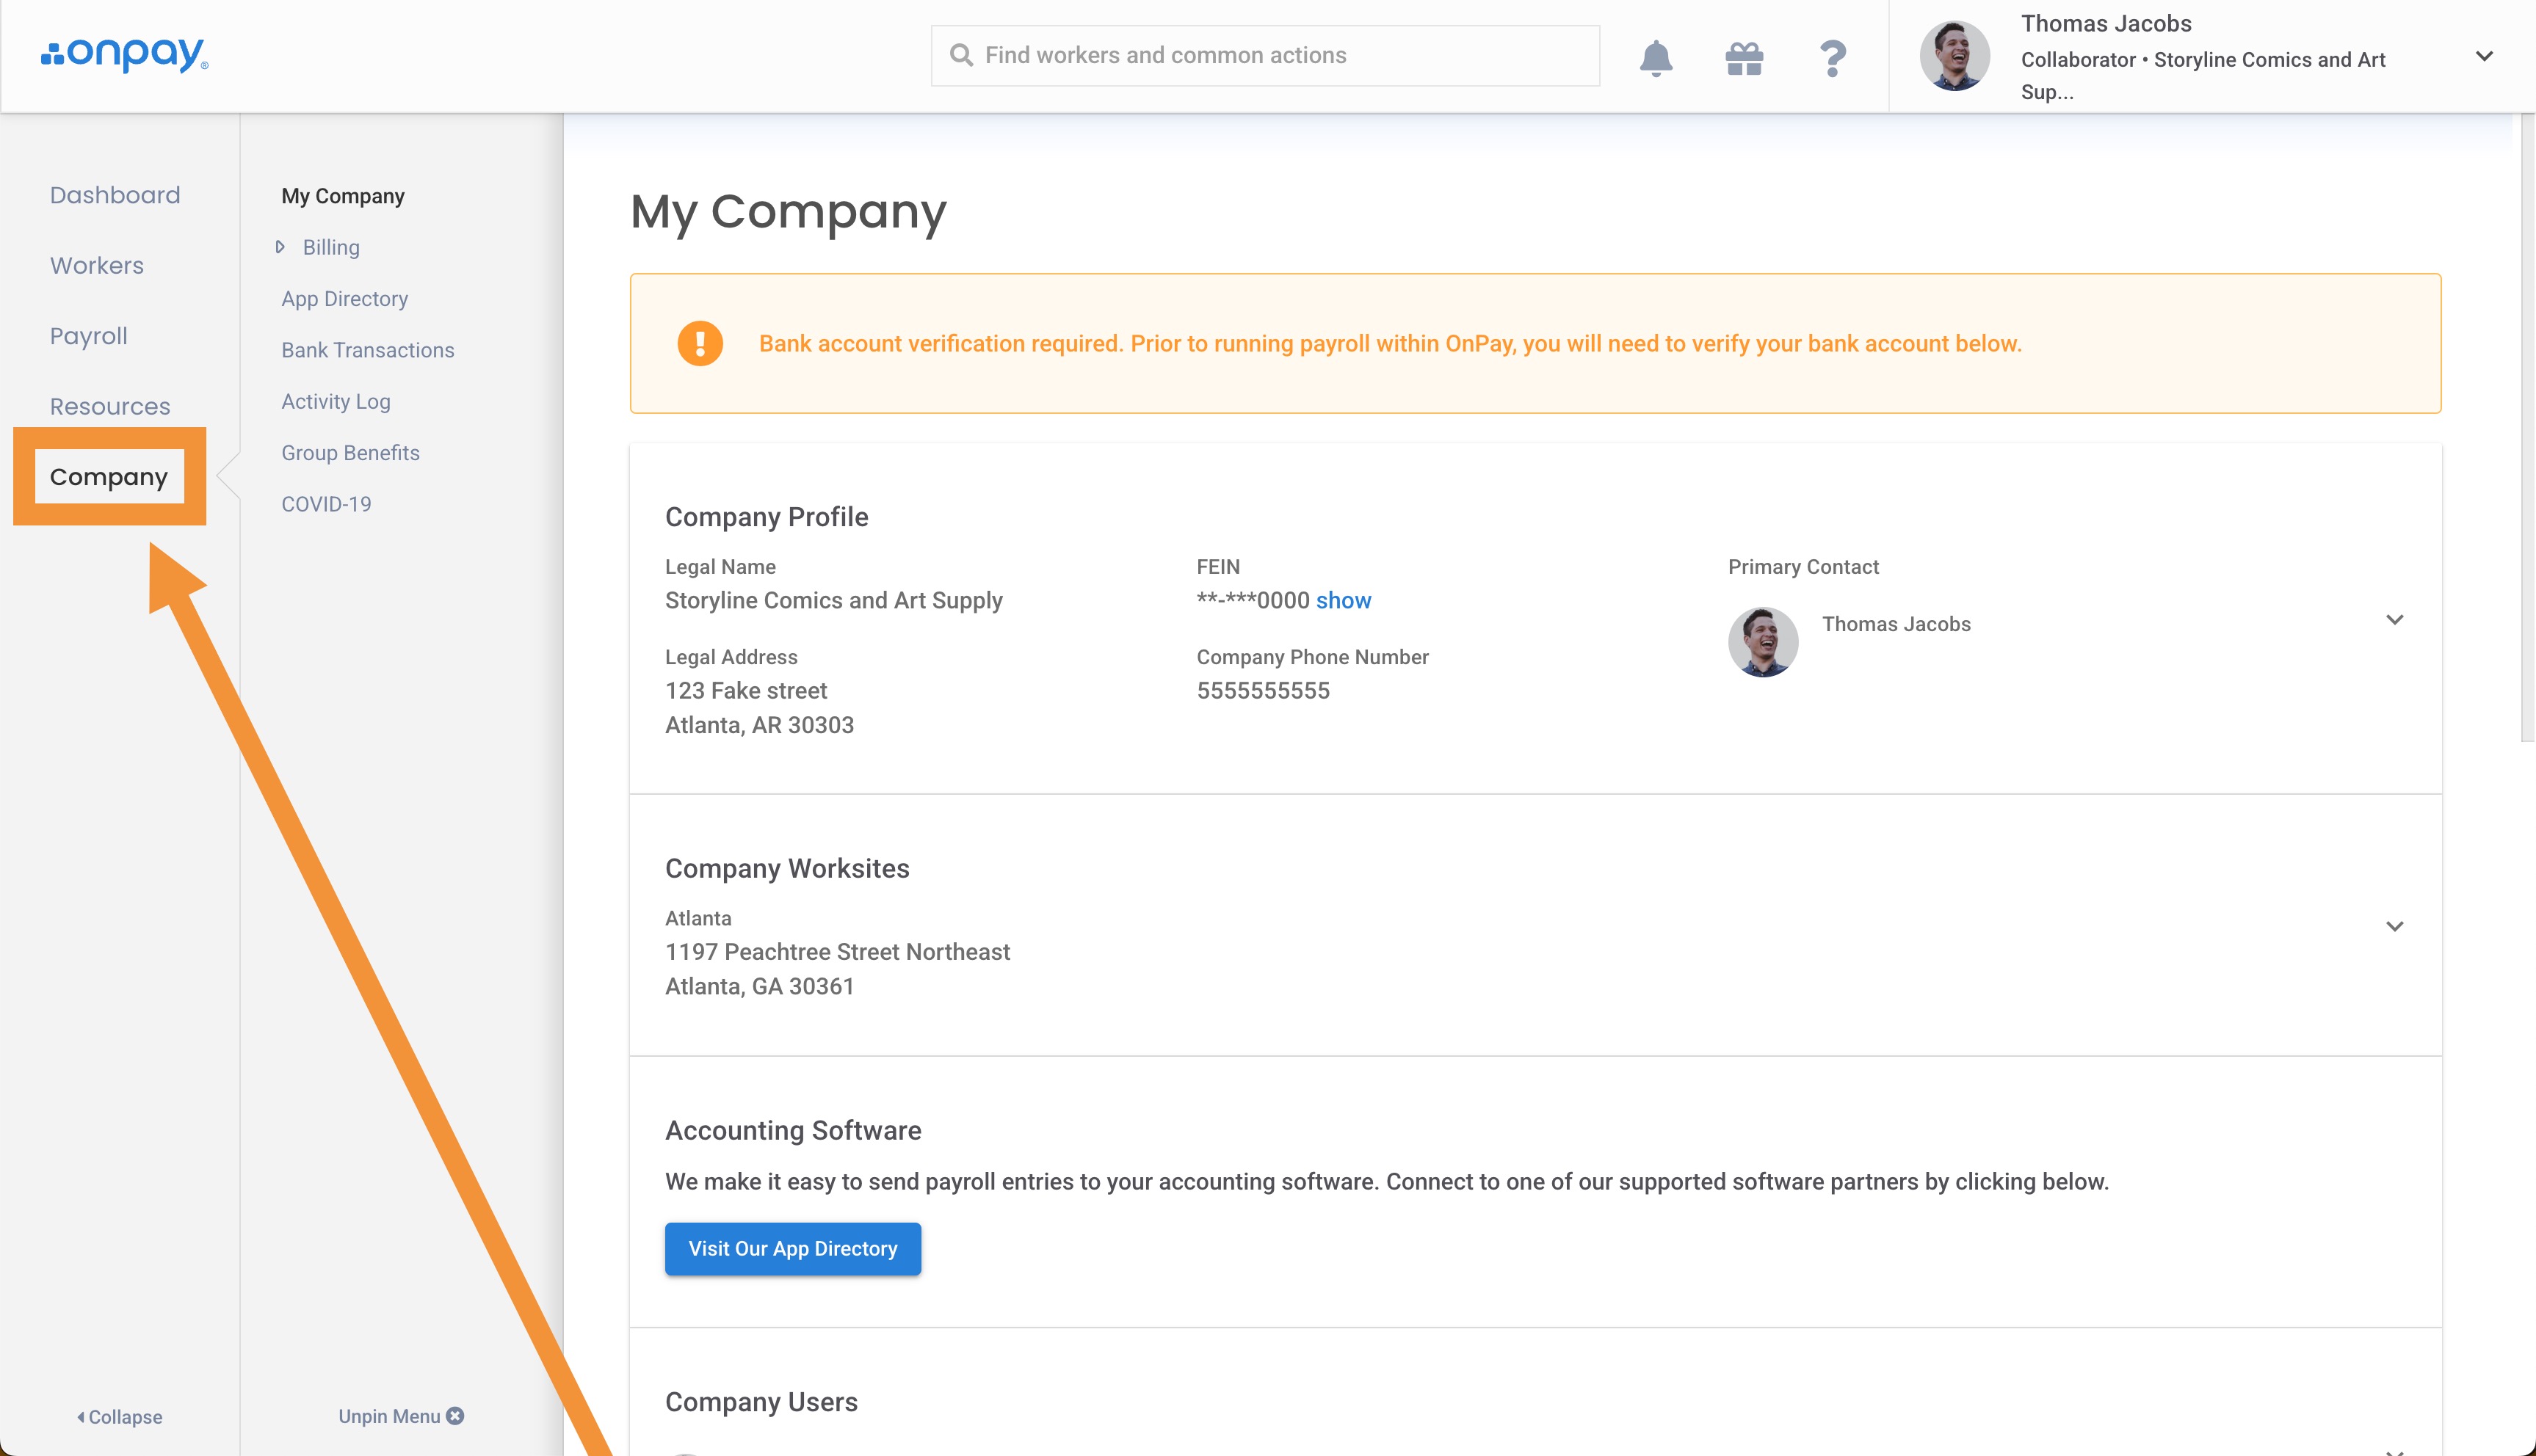Click the help question mark icon
The width and height of the screenshot is (2536, 1456).
pyautogui.click(x=1832, y=57)
